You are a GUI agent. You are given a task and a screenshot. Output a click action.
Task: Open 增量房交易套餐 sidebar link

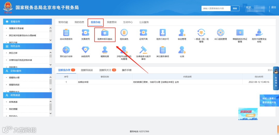[x=16, y=28]
